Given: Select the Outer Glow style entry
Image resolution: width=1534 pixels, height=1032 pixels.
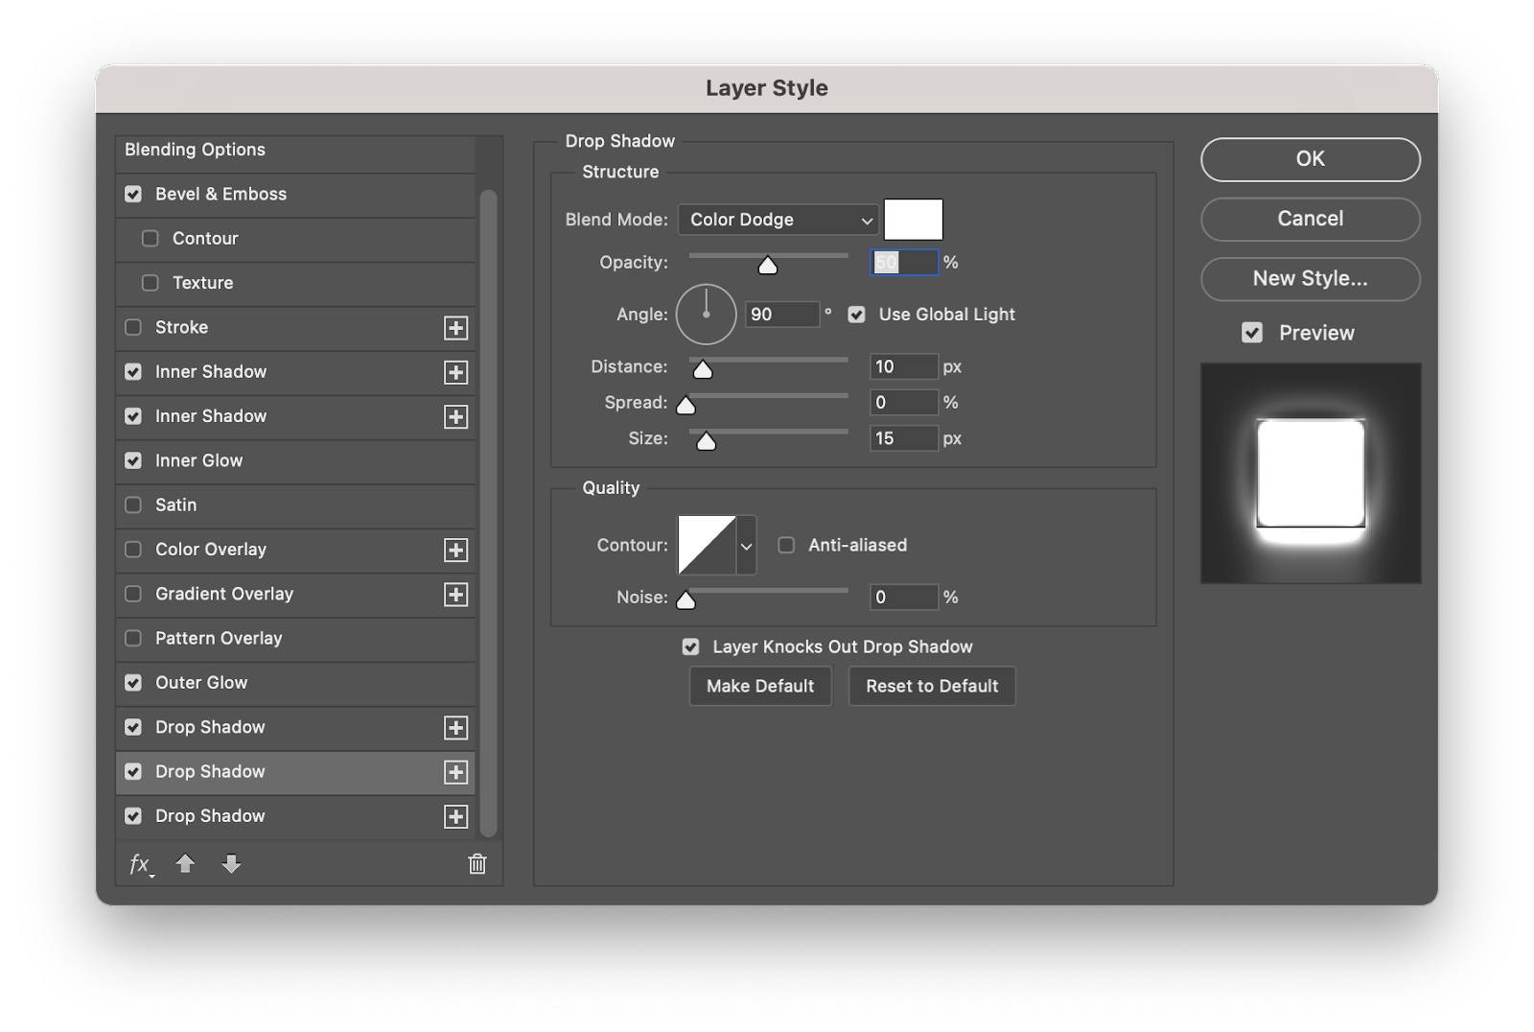Looking at the screenshot, I should (201, 683).
